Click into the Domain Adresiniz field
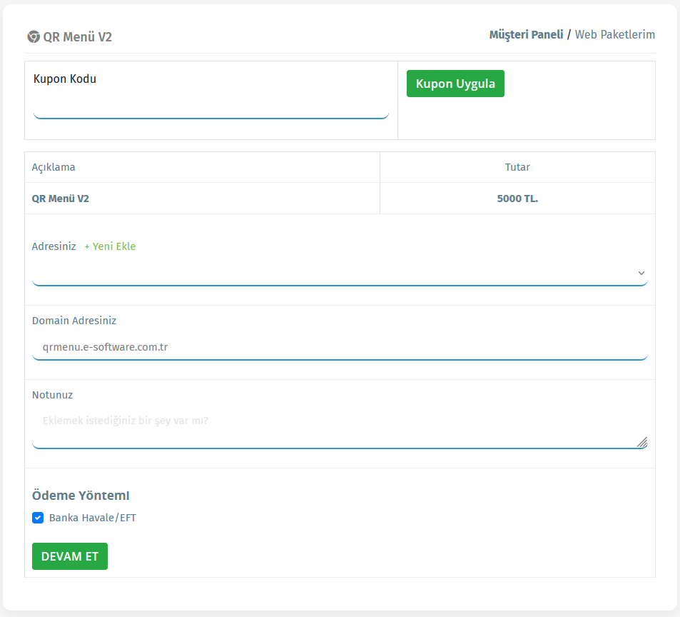 pyautogui.click(x=340, y=347)
